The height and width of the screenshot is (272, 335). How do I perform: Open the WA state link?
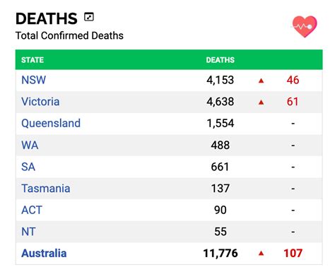[30, 145]
